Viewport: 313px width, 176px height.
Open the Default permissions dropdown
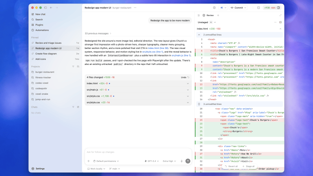coord(106,161)
